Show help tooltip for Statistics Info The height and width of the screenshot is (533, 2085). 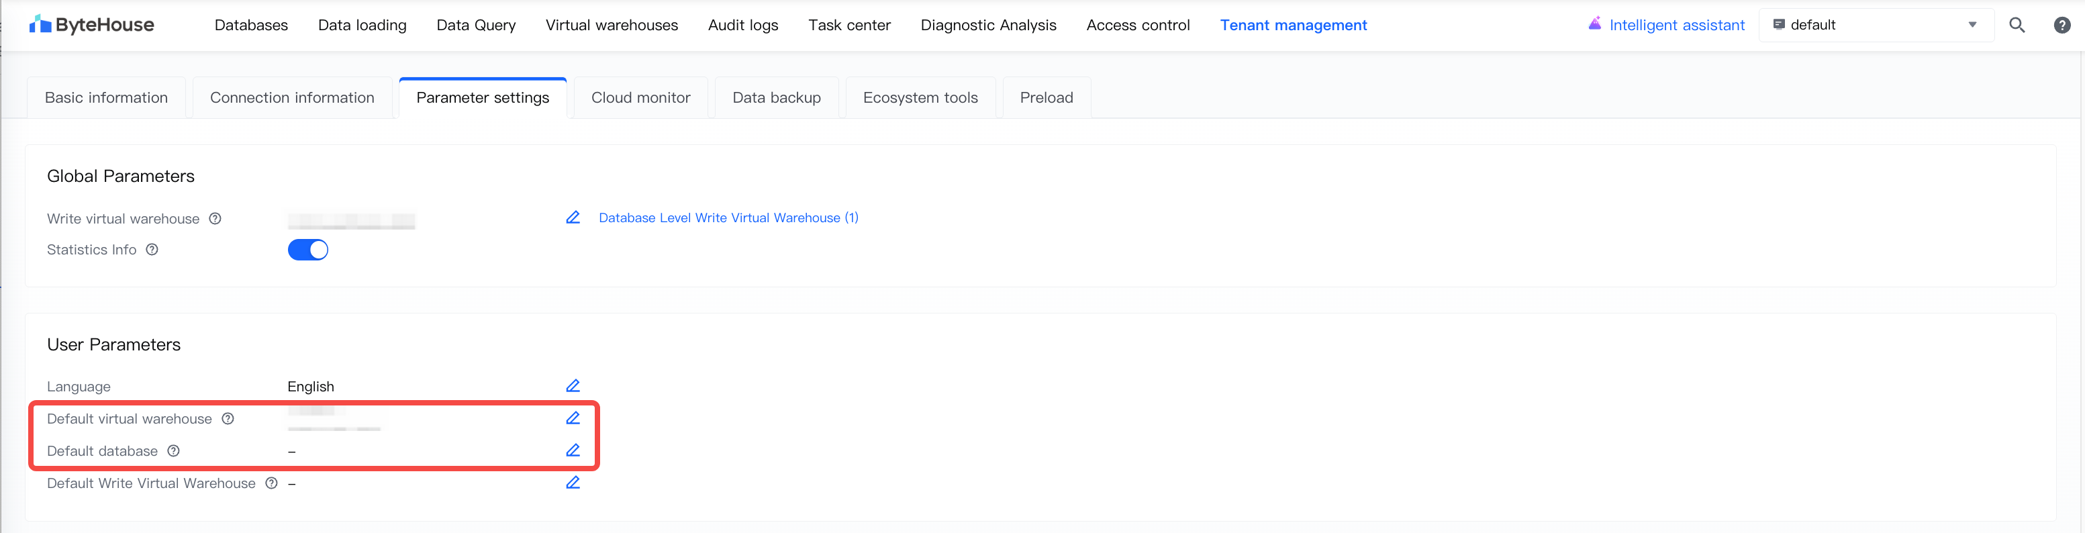151,250
